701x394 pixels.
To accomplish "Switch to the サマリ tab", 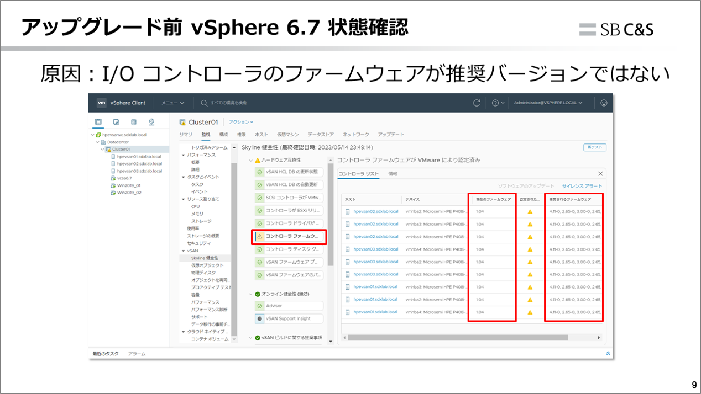I will (x=186, y=135).
